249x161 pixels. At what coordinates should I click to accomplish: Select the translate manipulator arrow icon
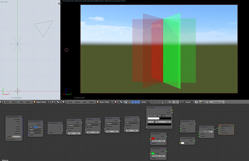pyautogui.click(x=132, y=102)
